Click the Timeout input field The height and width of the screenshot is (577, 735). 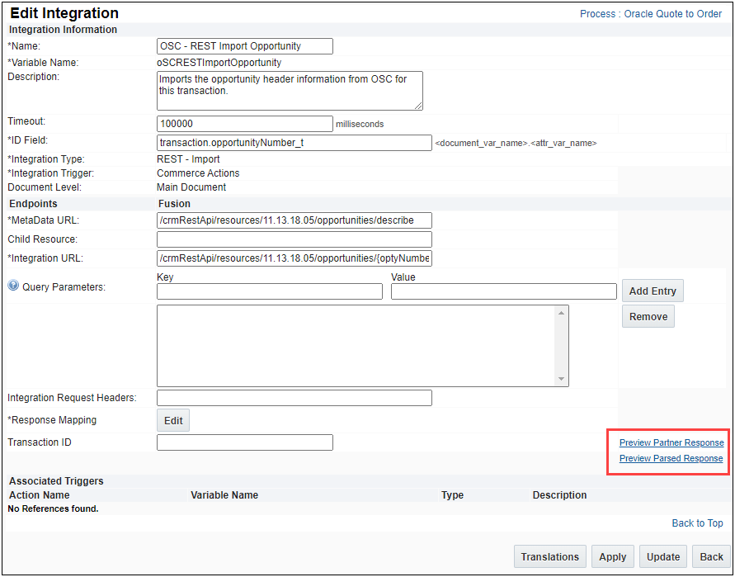(x=244, y=123)
